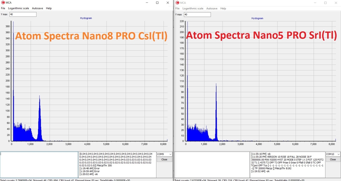
Task: Minimize the left MCA window
Action: (x=147, y=2)
